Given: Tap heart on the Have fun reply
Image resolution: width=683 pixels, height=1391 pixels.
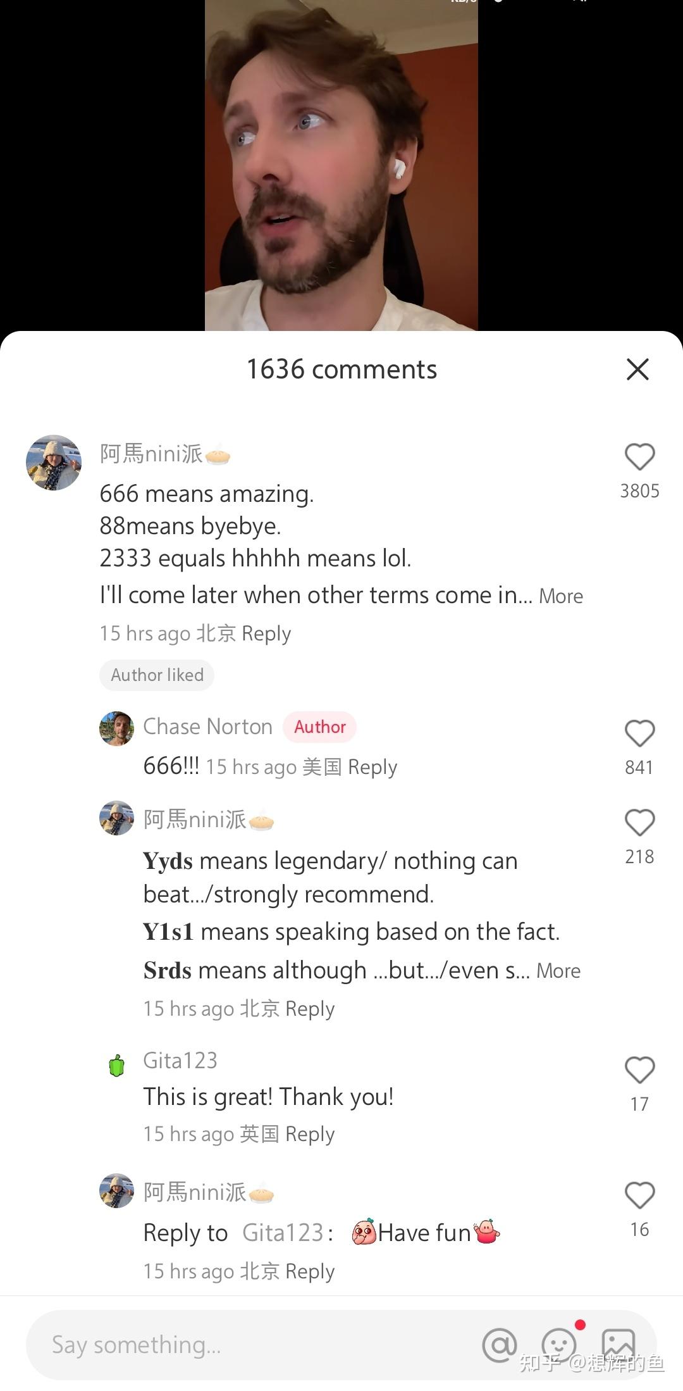Looking at the screenshot, I should [639, 1195].
